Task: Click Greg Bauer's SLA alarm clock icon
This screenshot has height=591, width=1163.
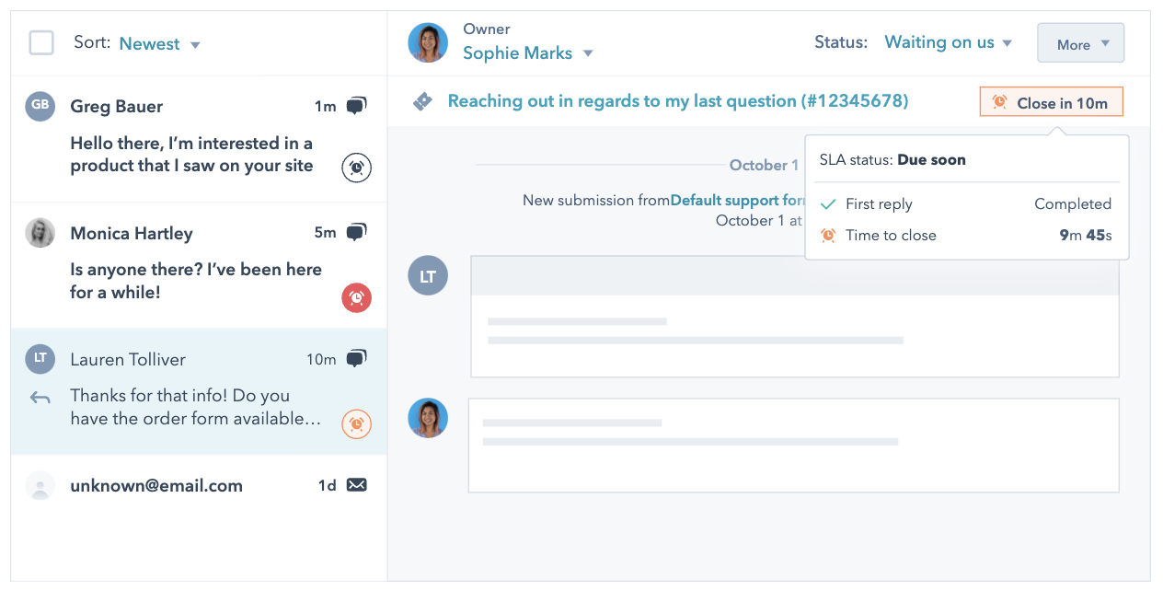Action: click(357, 168)
